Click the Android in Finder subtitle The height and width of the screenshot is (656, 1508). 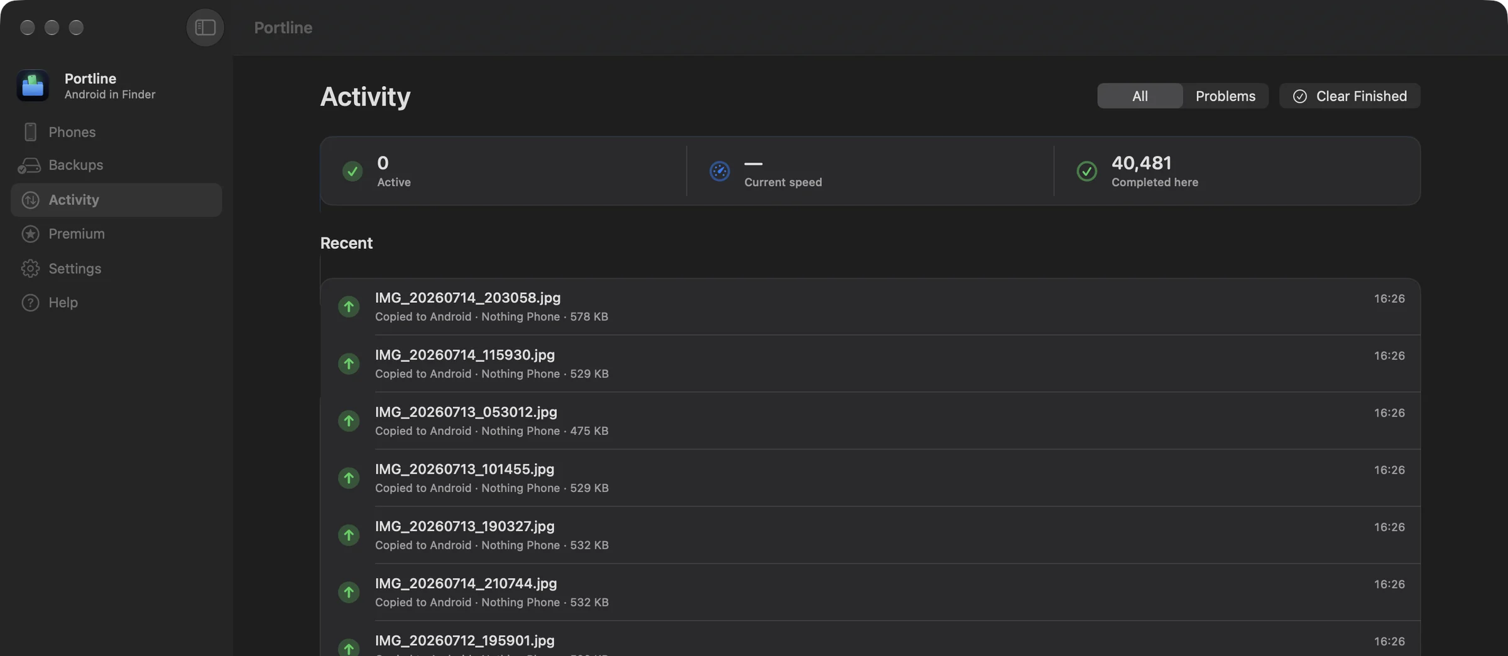[110, 95]
